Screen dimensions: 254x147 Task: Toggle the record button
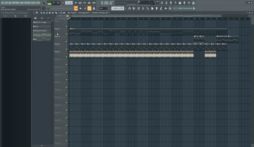tap(63, 3)
